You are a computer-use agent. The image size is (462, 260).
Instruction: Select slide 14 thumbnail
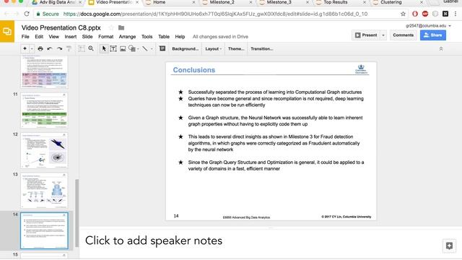coord(44,230)
